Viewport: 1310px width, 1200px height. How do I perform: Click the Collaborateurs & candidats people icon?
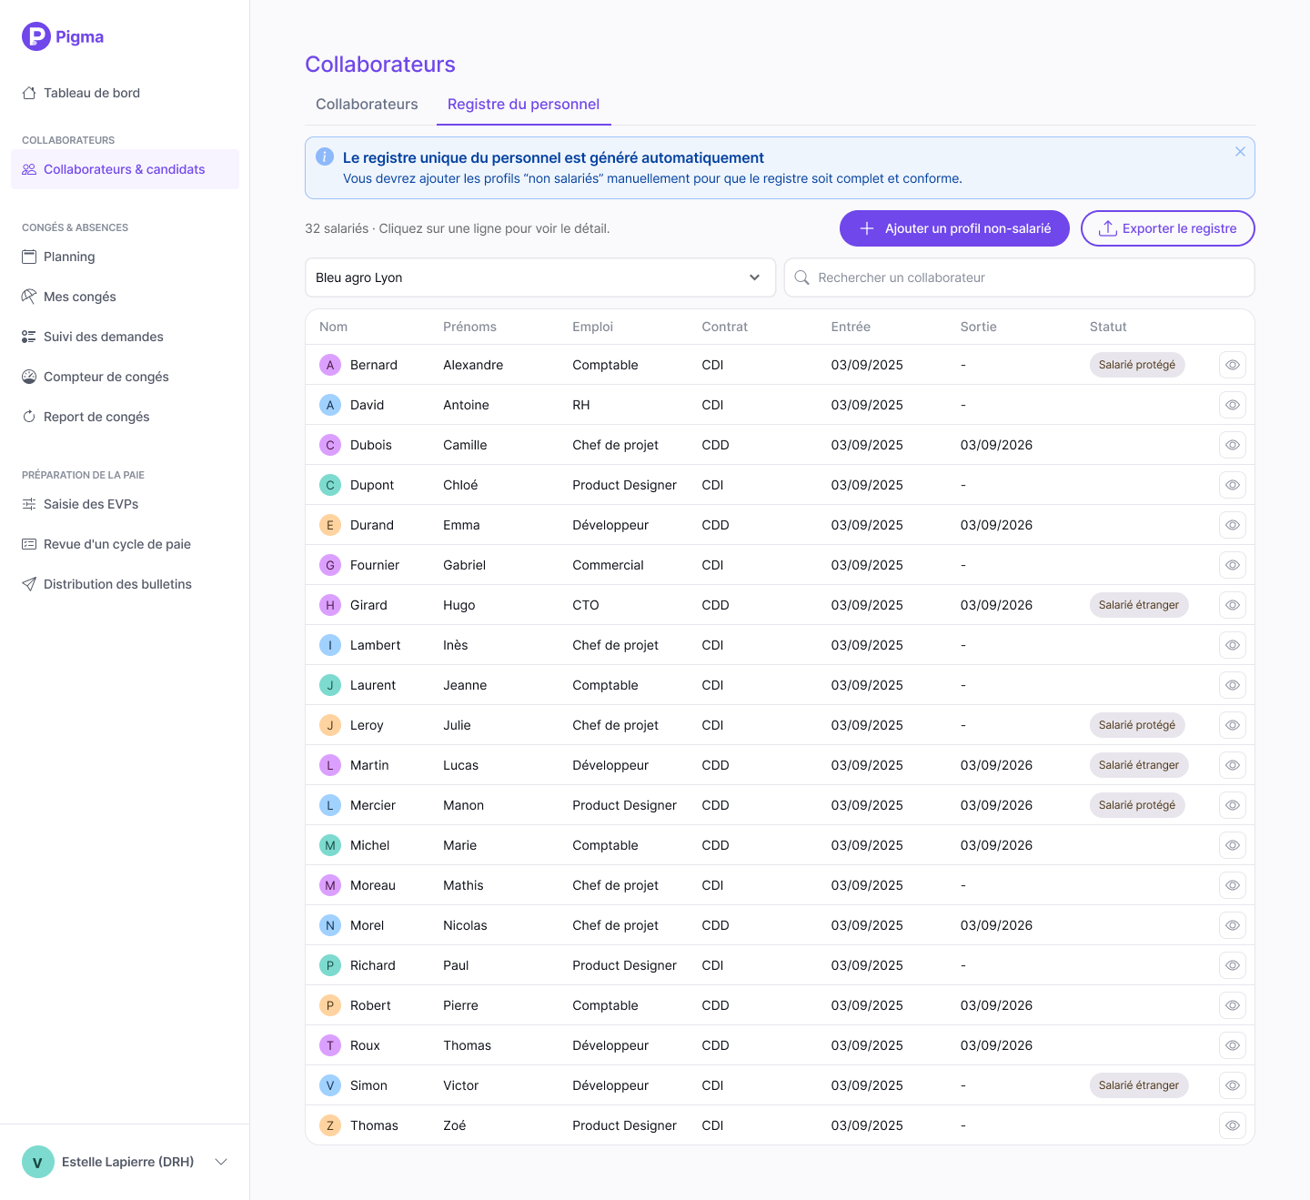(29, 169)
